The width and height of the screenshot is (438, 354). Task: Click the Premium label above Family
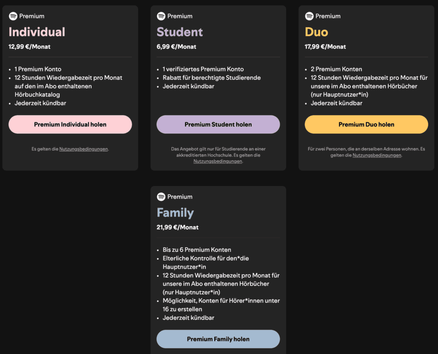point(179,197)
